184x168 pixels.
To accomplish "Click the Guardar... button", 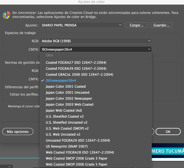I will 161,25.
